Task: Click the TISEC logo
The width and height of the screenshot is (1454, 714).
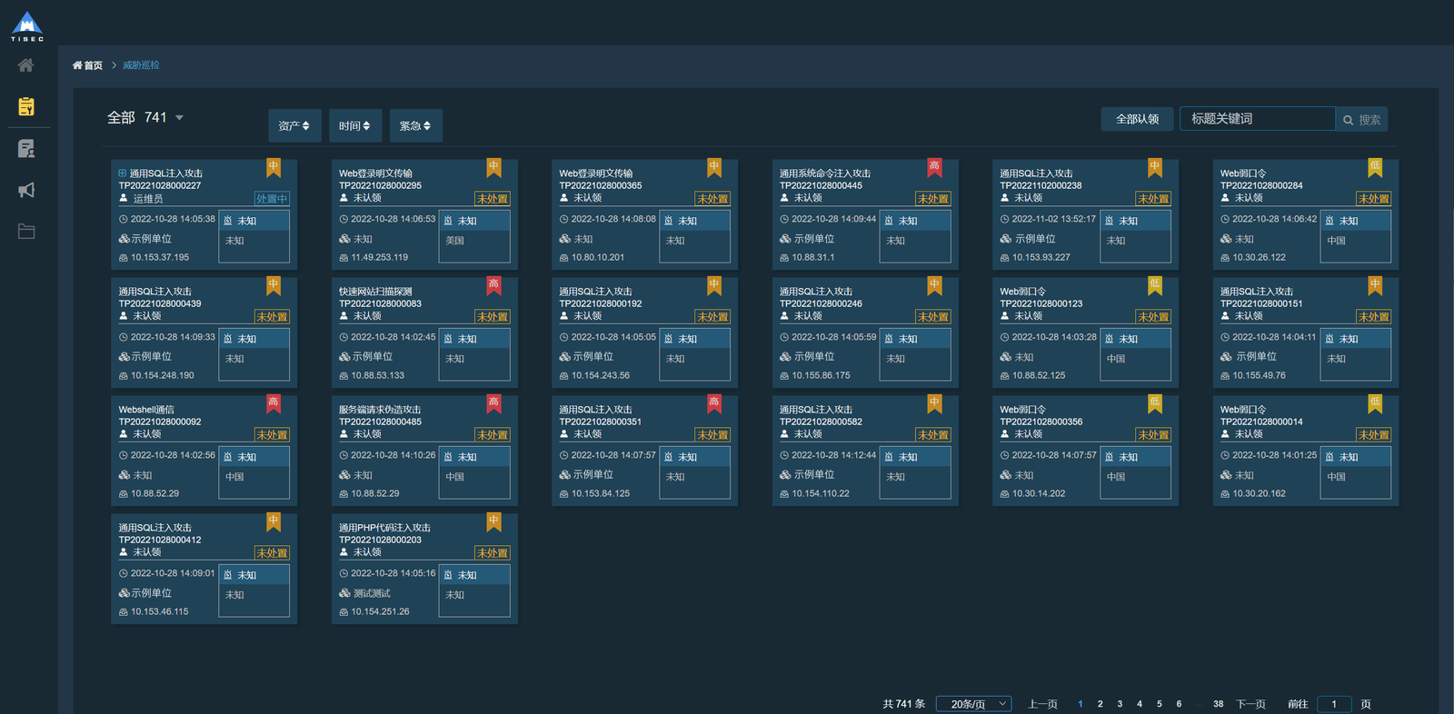Action: pos(27,26)
